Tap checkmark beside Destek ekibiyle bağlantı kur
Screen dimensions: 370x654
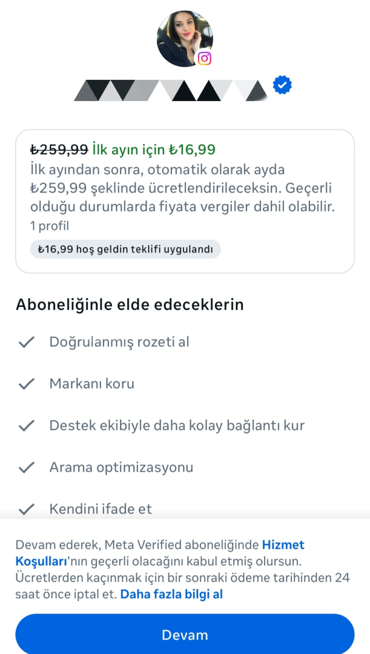[x=26, y=426]
